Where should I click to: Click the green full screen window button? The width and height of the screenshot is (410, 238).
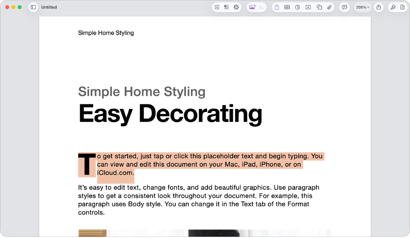(20, 8)
